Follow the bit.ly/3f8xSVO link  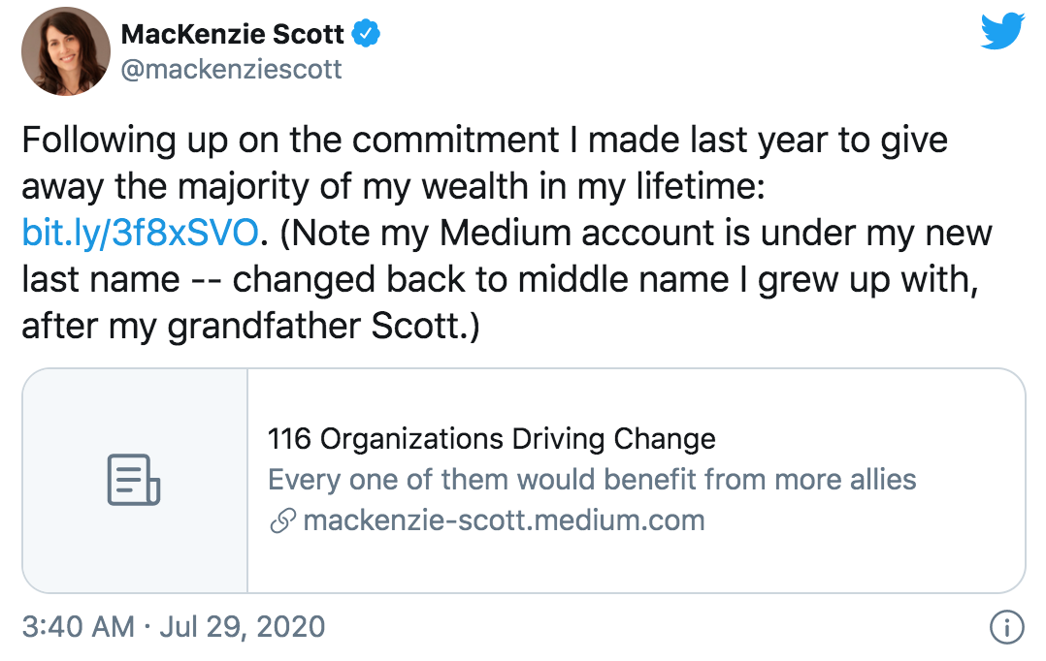click(x=140, y=233)
